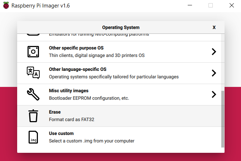241x161 pixels.
Task: Choose the "Erase" option label
Action: point(55,112)
